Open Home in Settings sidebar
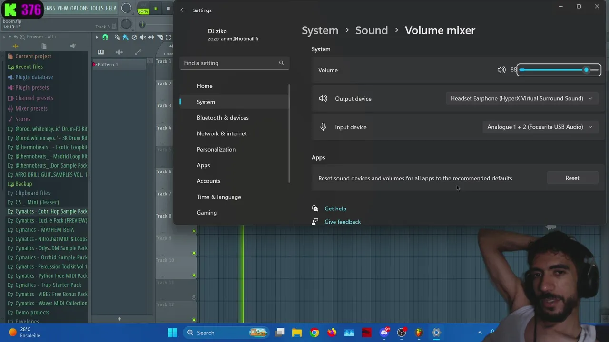This screenshot has height=342, width=609. pyautogui.click(x=205, y=86)
